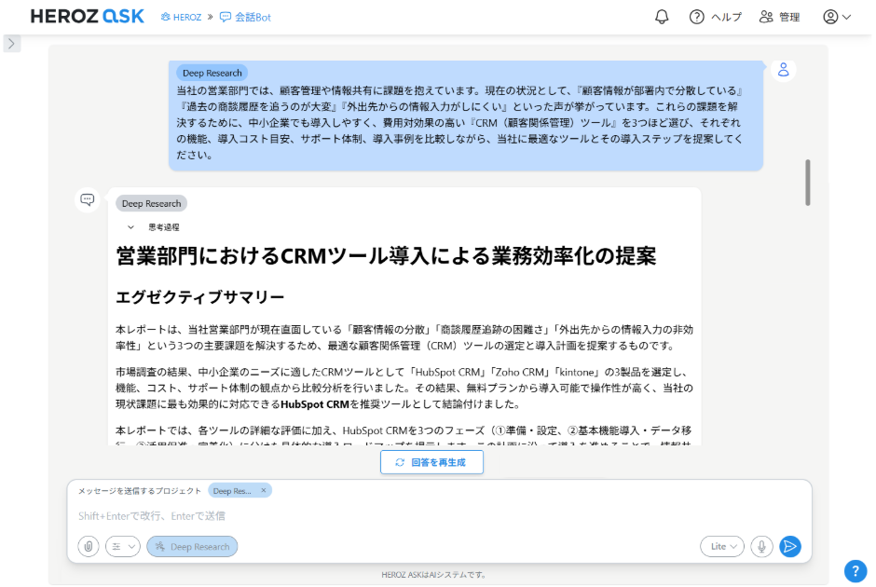Open the Lite model dropdown

pyautogui.click(x=722, y=547)
